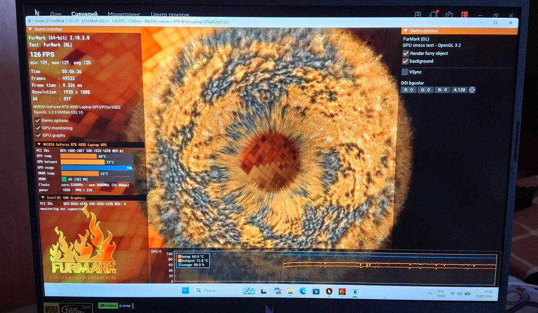
Task: Open the headset support icon with notification
Action: click(x=434, y=14)
